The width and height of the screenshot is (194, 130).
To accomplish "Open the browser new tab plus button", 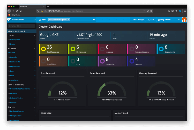I will 48,6.
